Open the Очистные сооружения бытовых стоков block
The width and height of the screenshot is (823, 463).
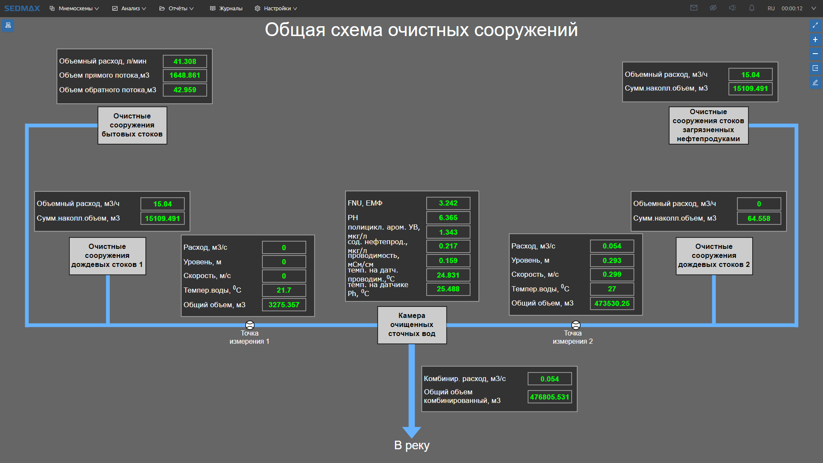[132, 125]
